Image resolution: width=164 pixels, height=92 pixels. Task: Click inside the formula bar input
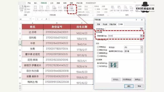[71, 19]
